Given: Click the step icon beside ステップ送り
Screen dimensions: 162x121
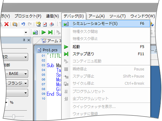Looking at the screenshot, I should (66, 54).
